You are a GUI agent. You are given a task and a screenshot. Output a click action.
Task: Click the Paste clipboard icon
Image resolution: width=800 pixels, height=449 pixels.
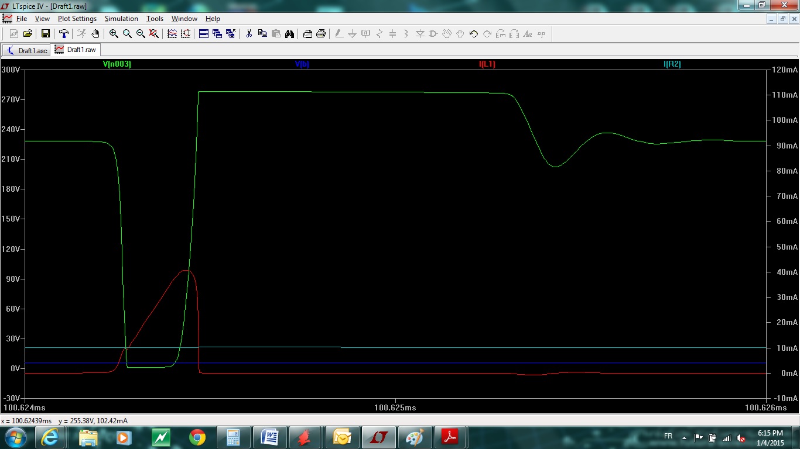tap(276, 34)
